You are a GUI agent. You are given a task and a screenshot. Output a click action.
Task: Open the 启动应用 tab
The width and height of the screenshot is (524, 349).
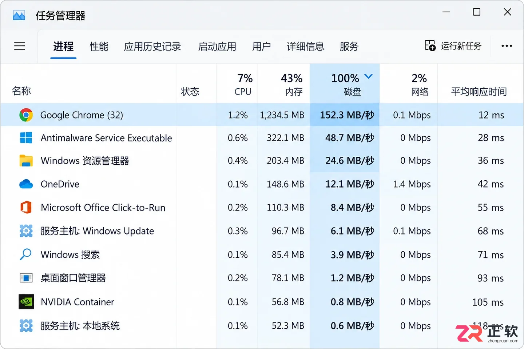pos(217,46)
